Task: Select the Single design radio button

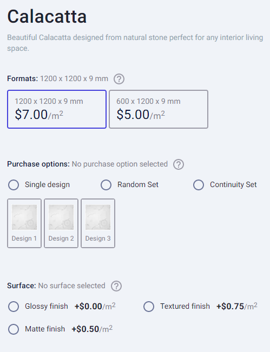Action: [14, 185]
